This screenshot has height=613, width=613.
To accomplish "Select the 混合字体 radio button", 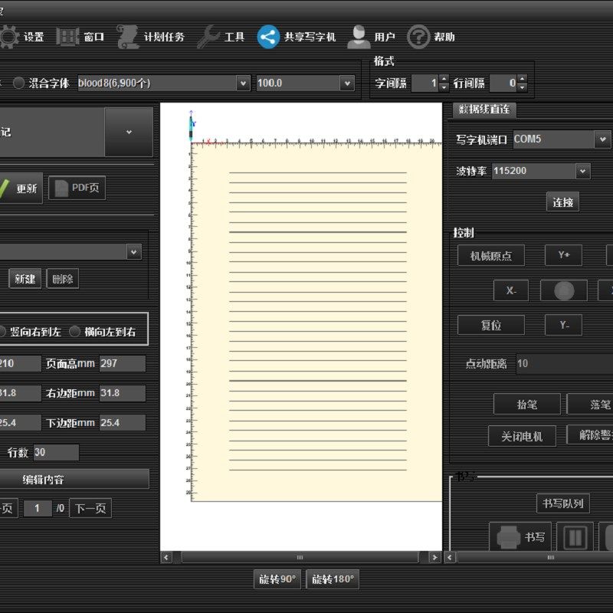I will [x=18, y=83].
